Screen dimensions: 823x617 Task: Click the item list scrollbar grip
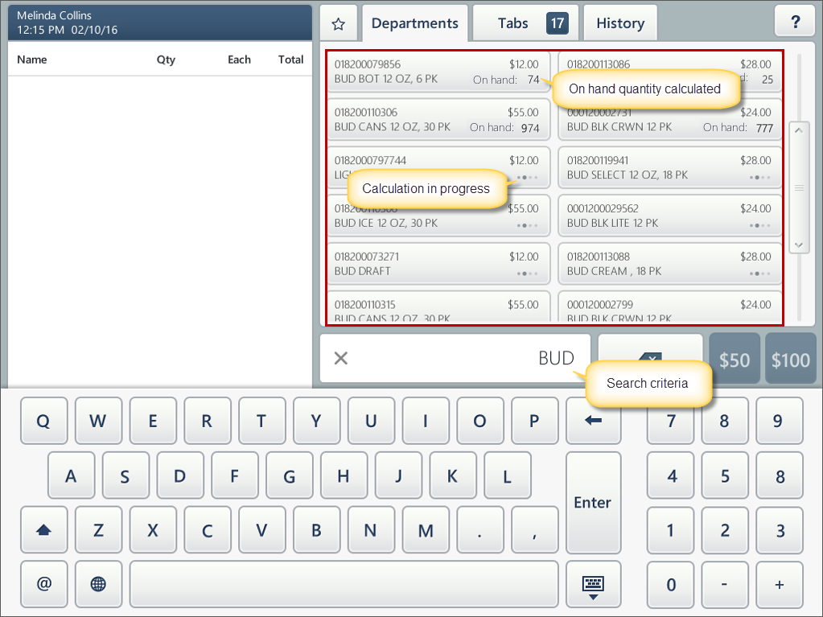point(798,187)
